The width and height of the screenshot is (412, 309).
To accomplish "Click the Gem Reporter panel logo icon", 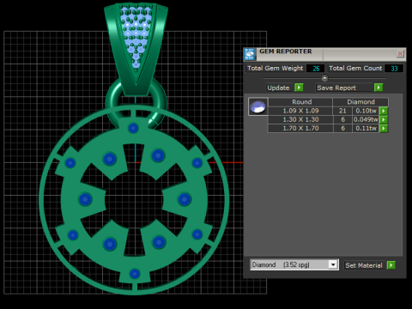I will (x=250, y=54).
